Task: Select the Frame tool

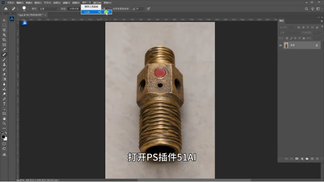Action: click(4, 45)
